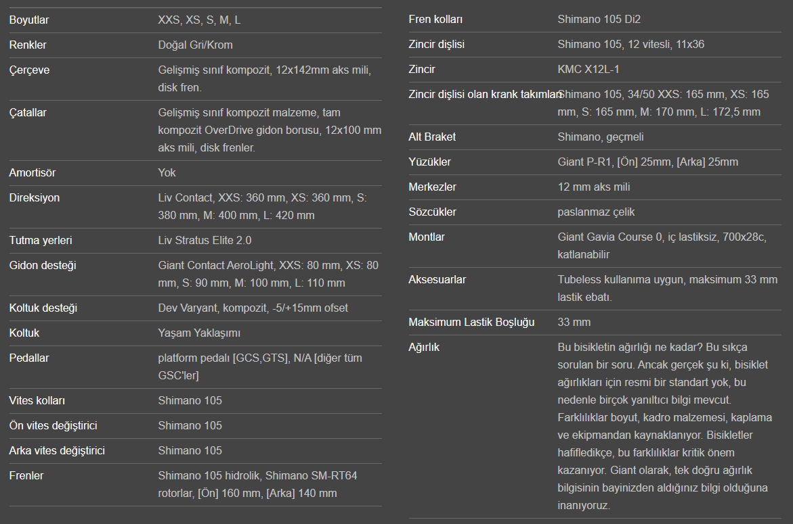Click the frame description starting 'Gelişmiş sınıf kompozit, 12x142mm'
Image resolution: width=793 pixels, height=524 pixels.
coord(265,78)
